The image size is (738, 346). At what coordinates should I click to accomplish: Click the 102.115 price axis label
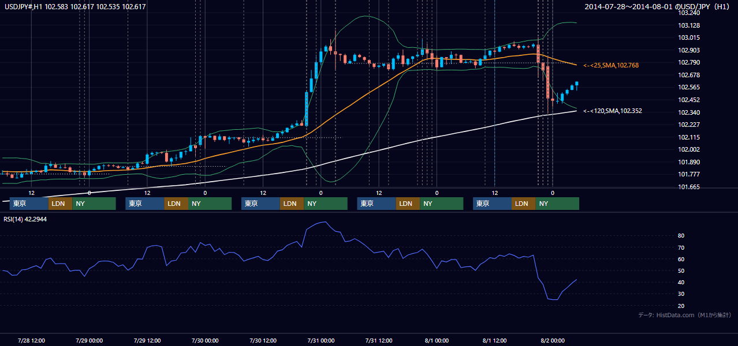pos(690,137)
